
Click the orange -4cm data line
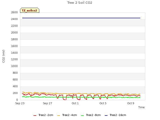click(81, 93)
